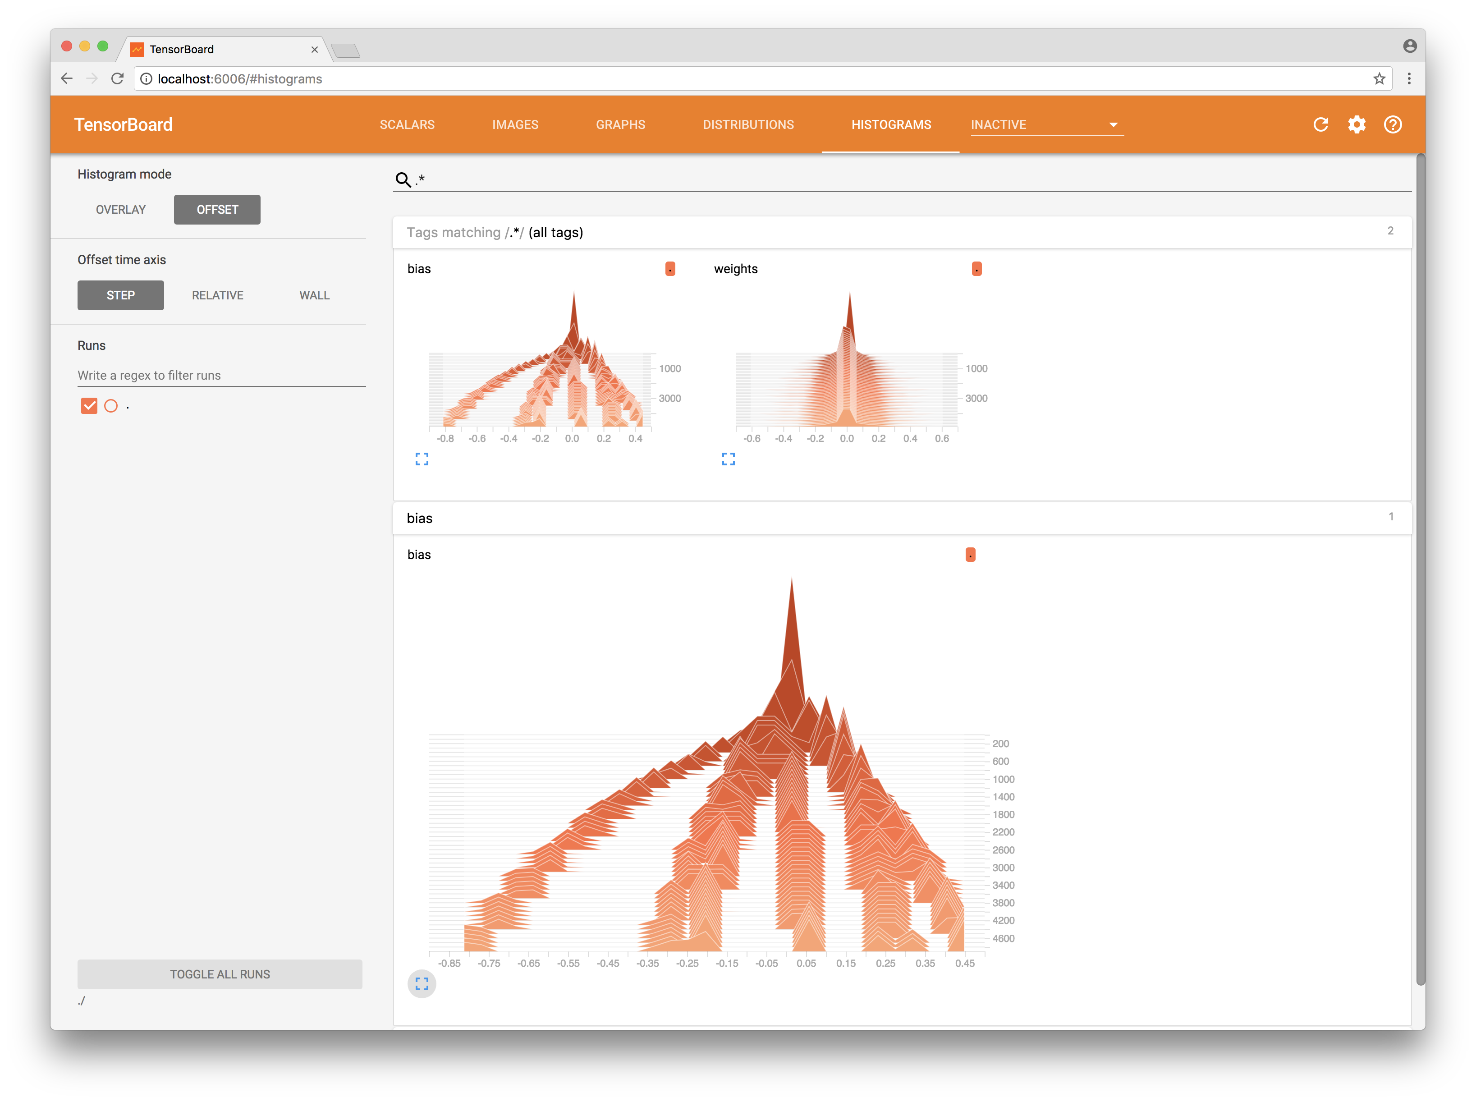Open TensorBoard settings gear

coord(1357,125)
